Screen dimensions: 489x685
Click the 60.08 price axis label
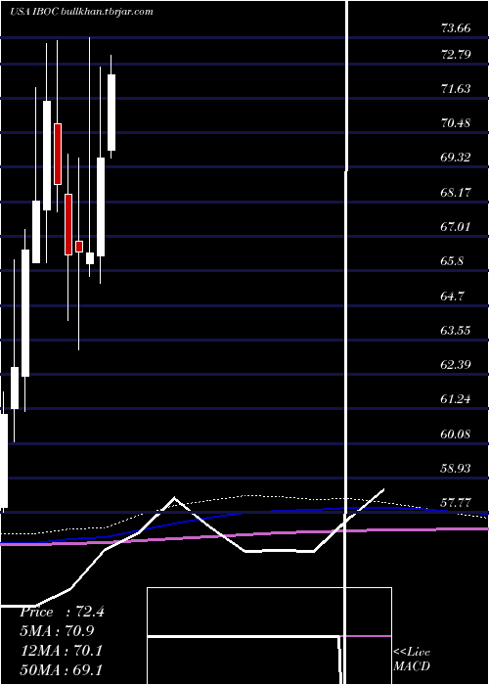[x=456, y=434]
